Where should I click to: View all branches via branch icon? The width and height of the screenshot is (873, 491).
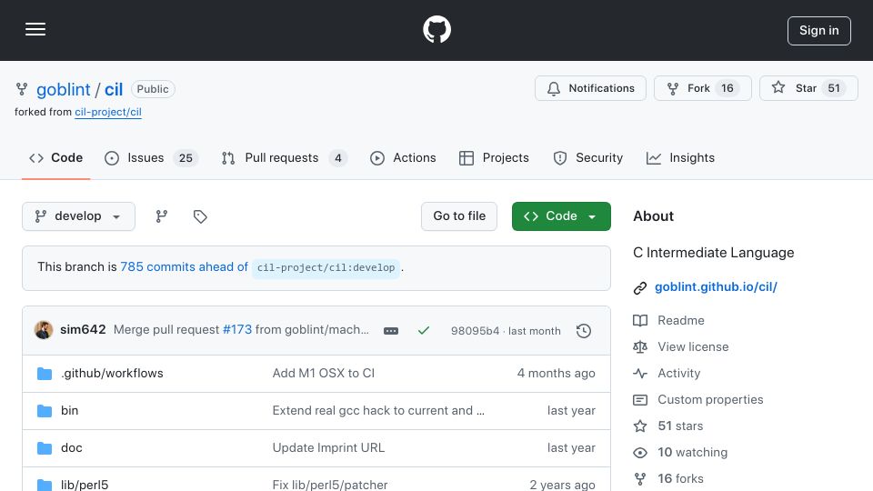click(162, 216)
